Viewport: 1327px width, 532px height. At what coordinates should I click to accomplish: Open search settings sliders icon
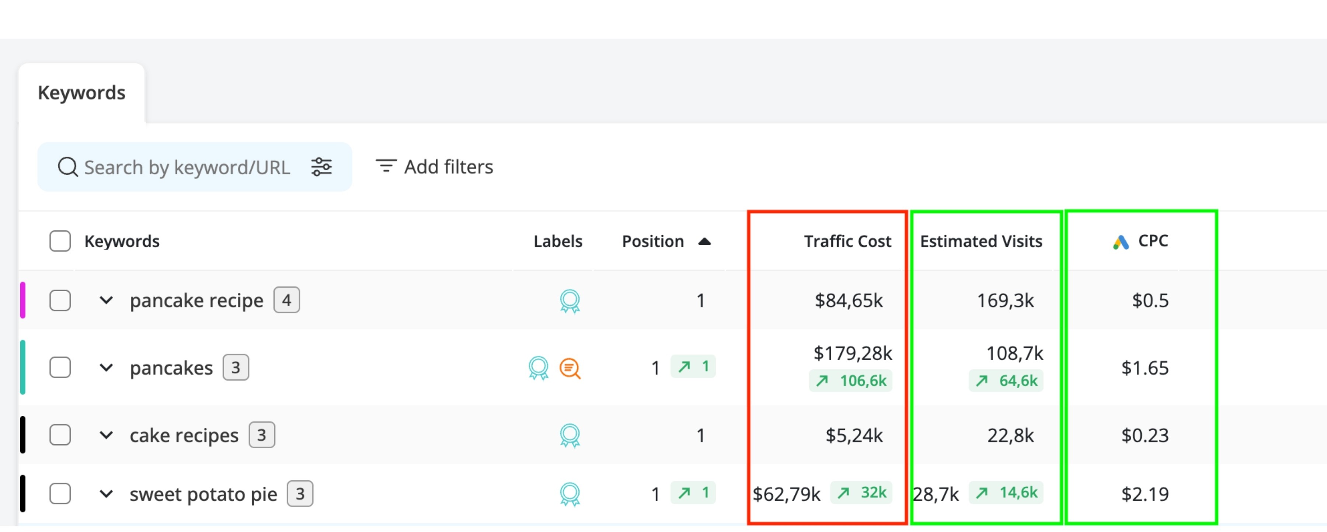(321, 167)
